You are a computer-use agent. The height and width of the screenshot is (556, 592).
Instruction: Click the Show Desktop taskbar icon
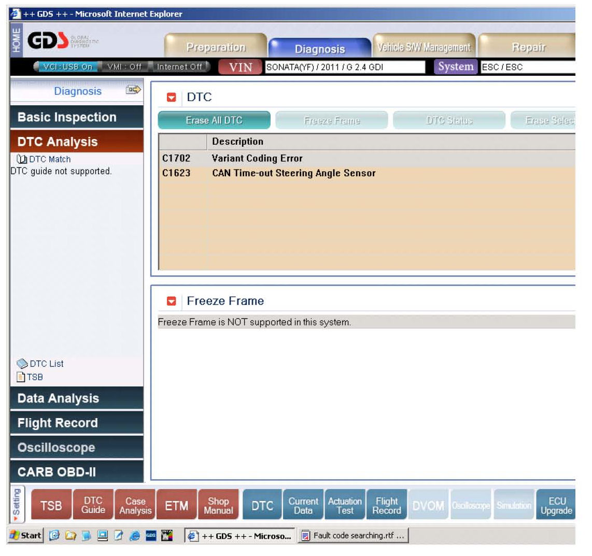point(103,536)
